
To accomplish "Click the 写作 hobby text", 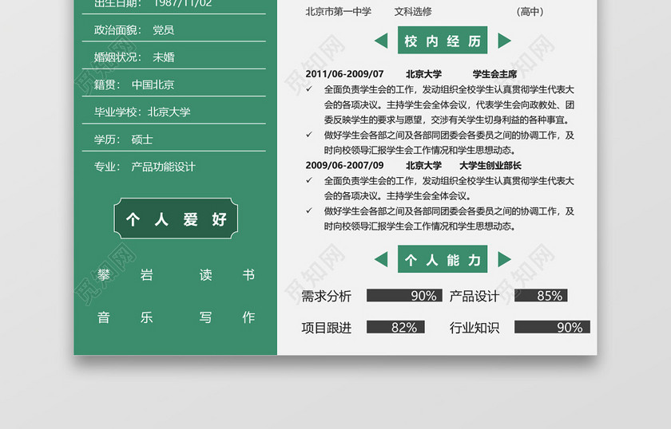I will tap(227, 317).
